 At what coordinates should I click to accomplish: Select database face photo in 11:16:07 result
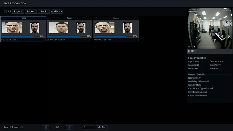81,28
